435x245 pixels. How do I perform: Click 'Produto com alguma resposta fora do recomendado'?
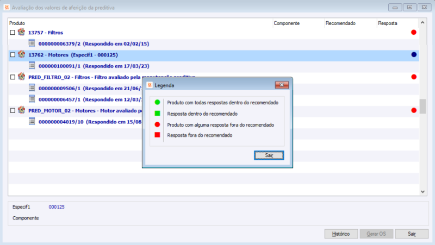[x=221, y=125]
